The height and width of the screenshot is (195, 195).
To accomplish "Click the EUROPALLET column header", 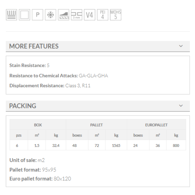I will click(x=156, y=125).
